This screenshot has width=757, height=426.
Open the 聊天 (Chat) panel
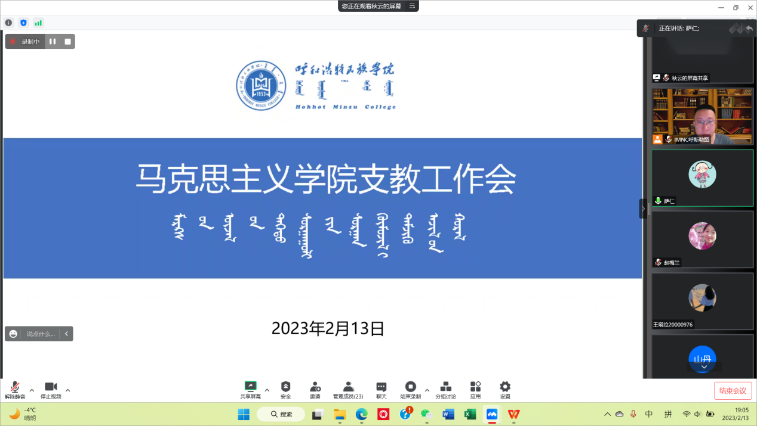381,387
